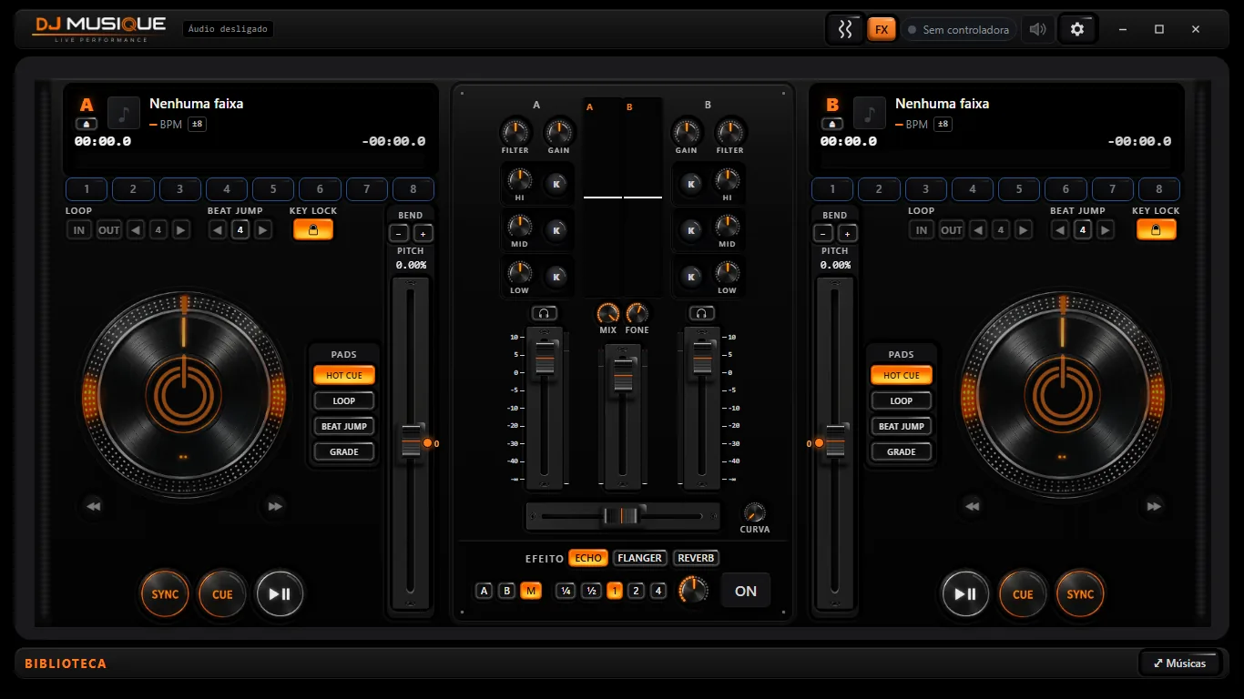Start playback on deck B
The width and height of the screenshot is (1244, 699).
coord(964,594)
